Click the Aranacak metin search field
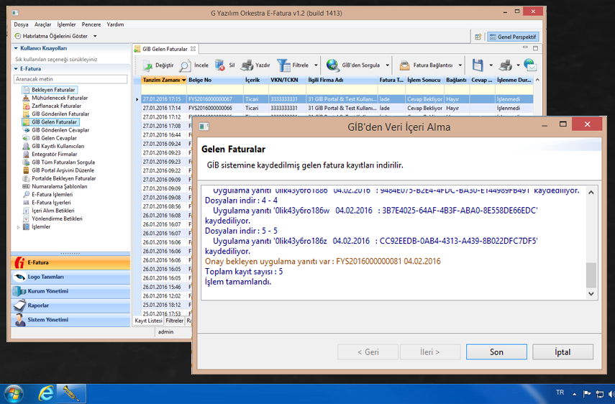This screenshot has height=404, width=615. [70, 79]
